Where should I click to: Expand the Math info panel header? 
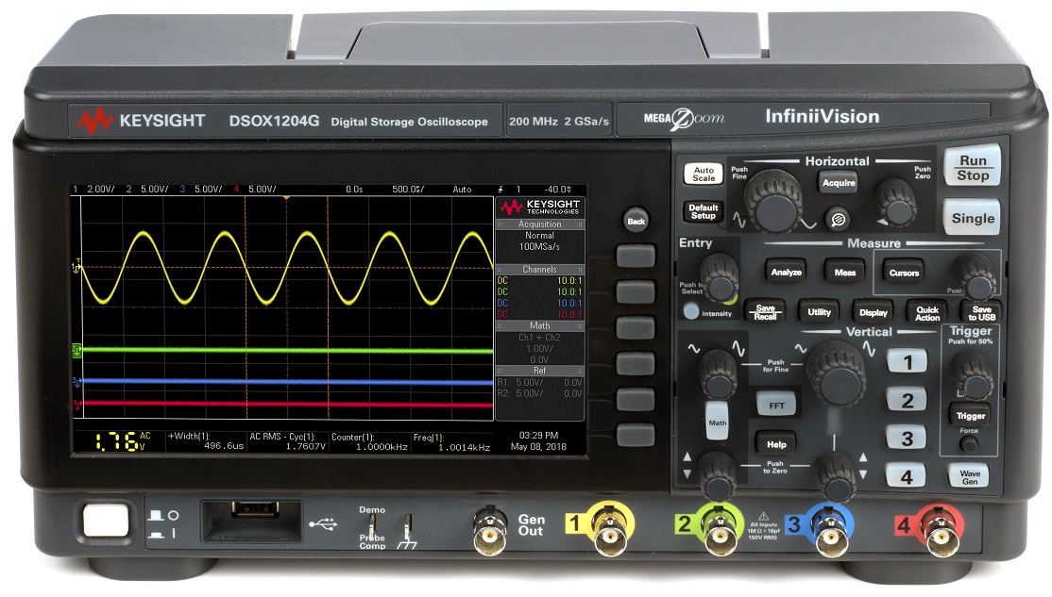pos(539,325)
